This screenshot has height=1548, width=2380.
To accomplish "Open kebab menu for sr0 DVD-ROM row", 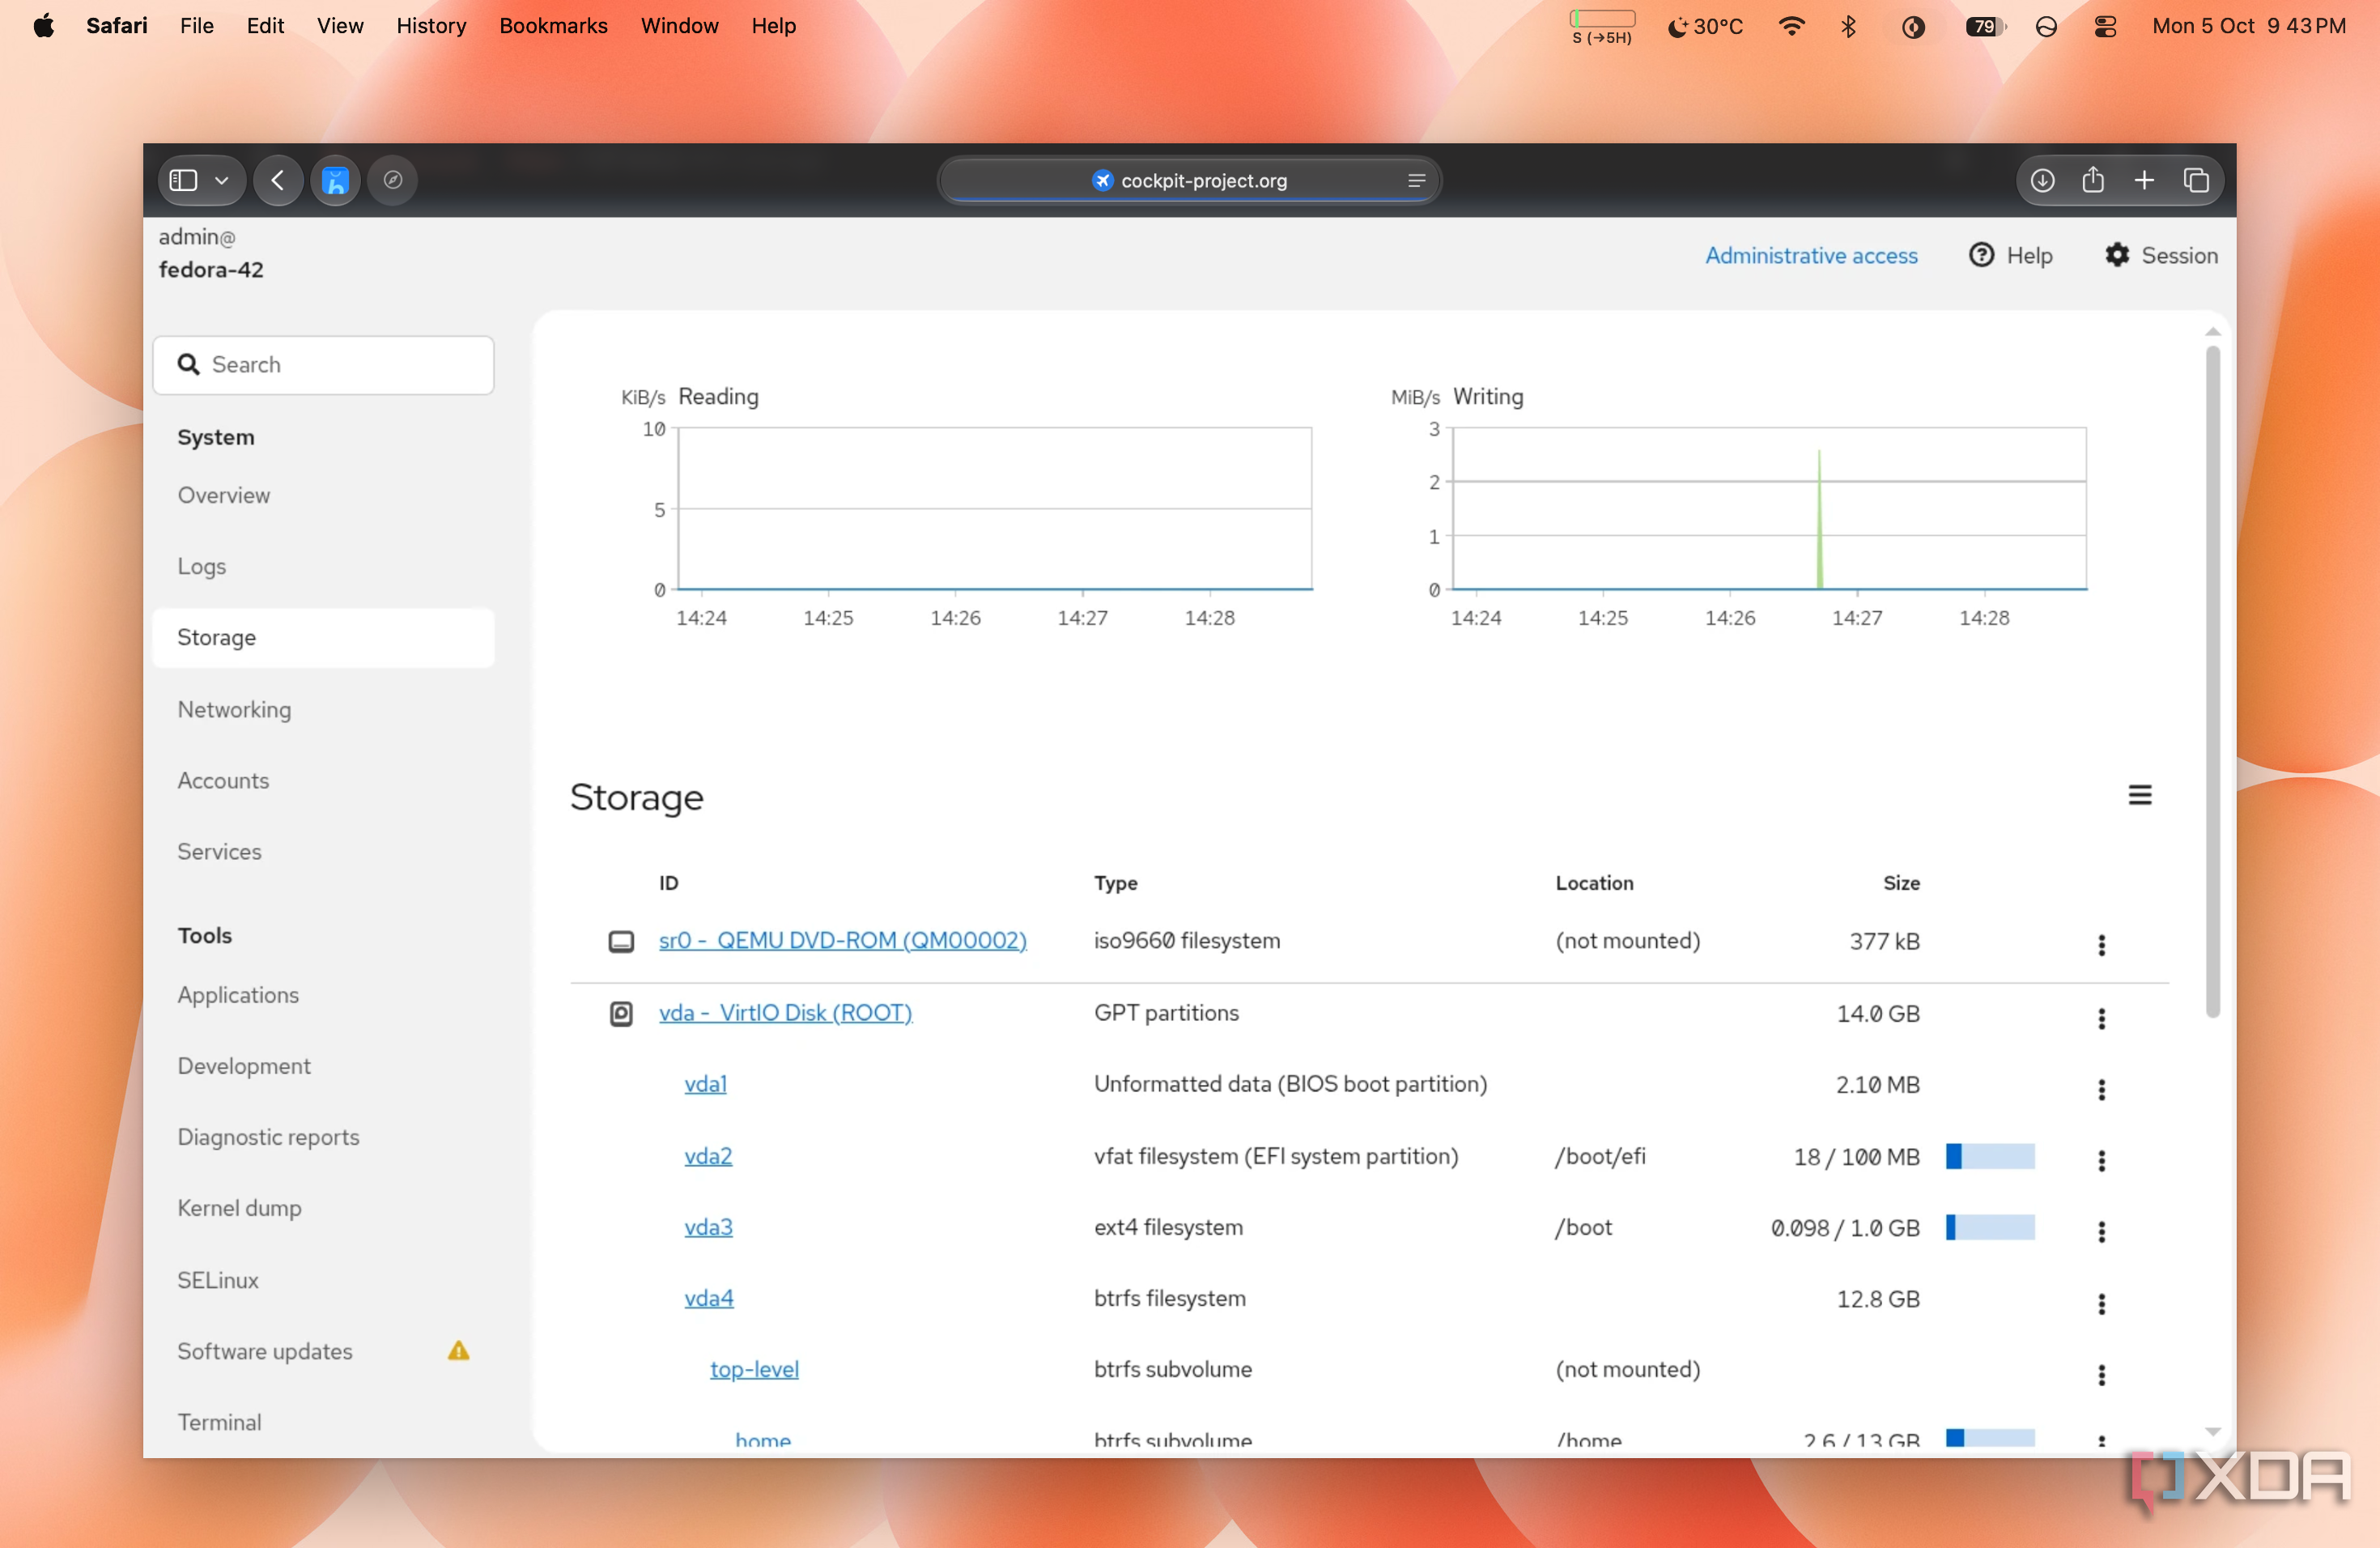I will click(2101, 945).
